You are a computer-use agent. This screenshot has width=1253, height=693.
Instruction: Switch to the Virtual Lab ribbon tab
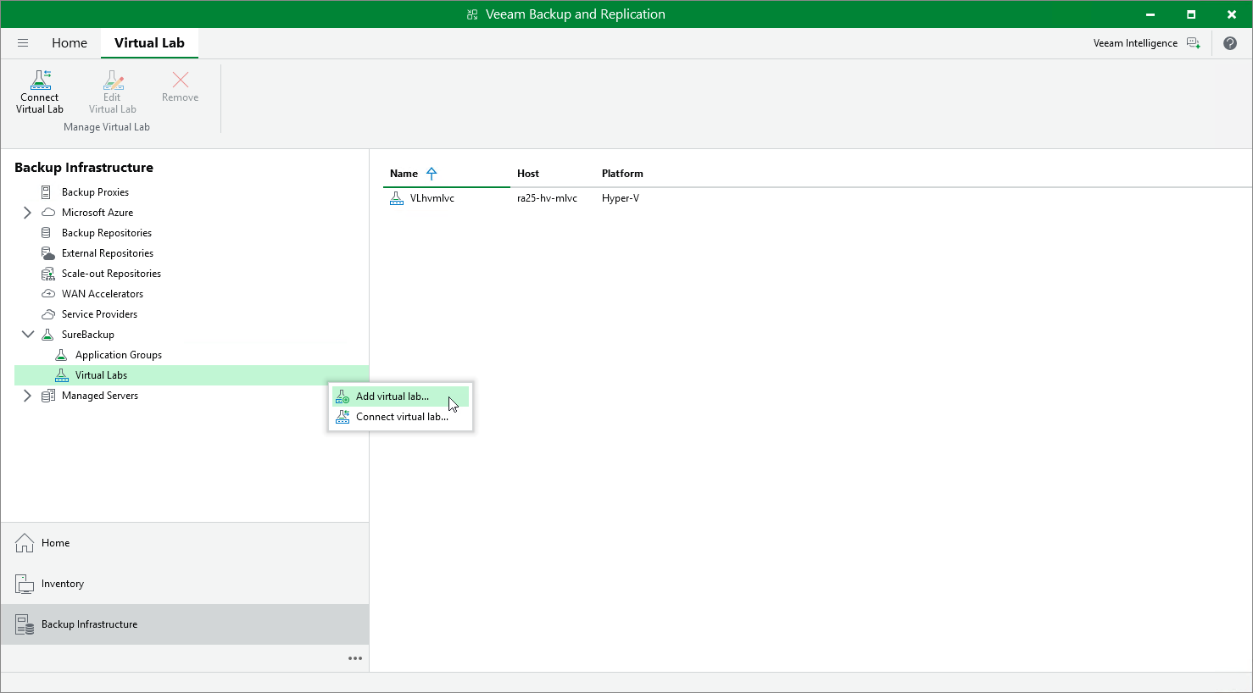pos(149,43)
